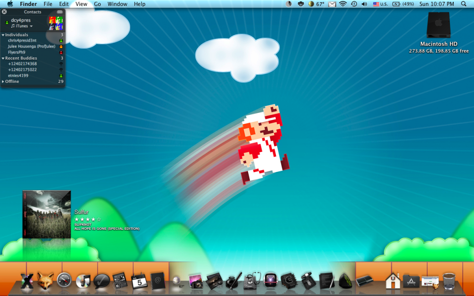
Task: Open the Go menu
Action: (x=97, y=4)
